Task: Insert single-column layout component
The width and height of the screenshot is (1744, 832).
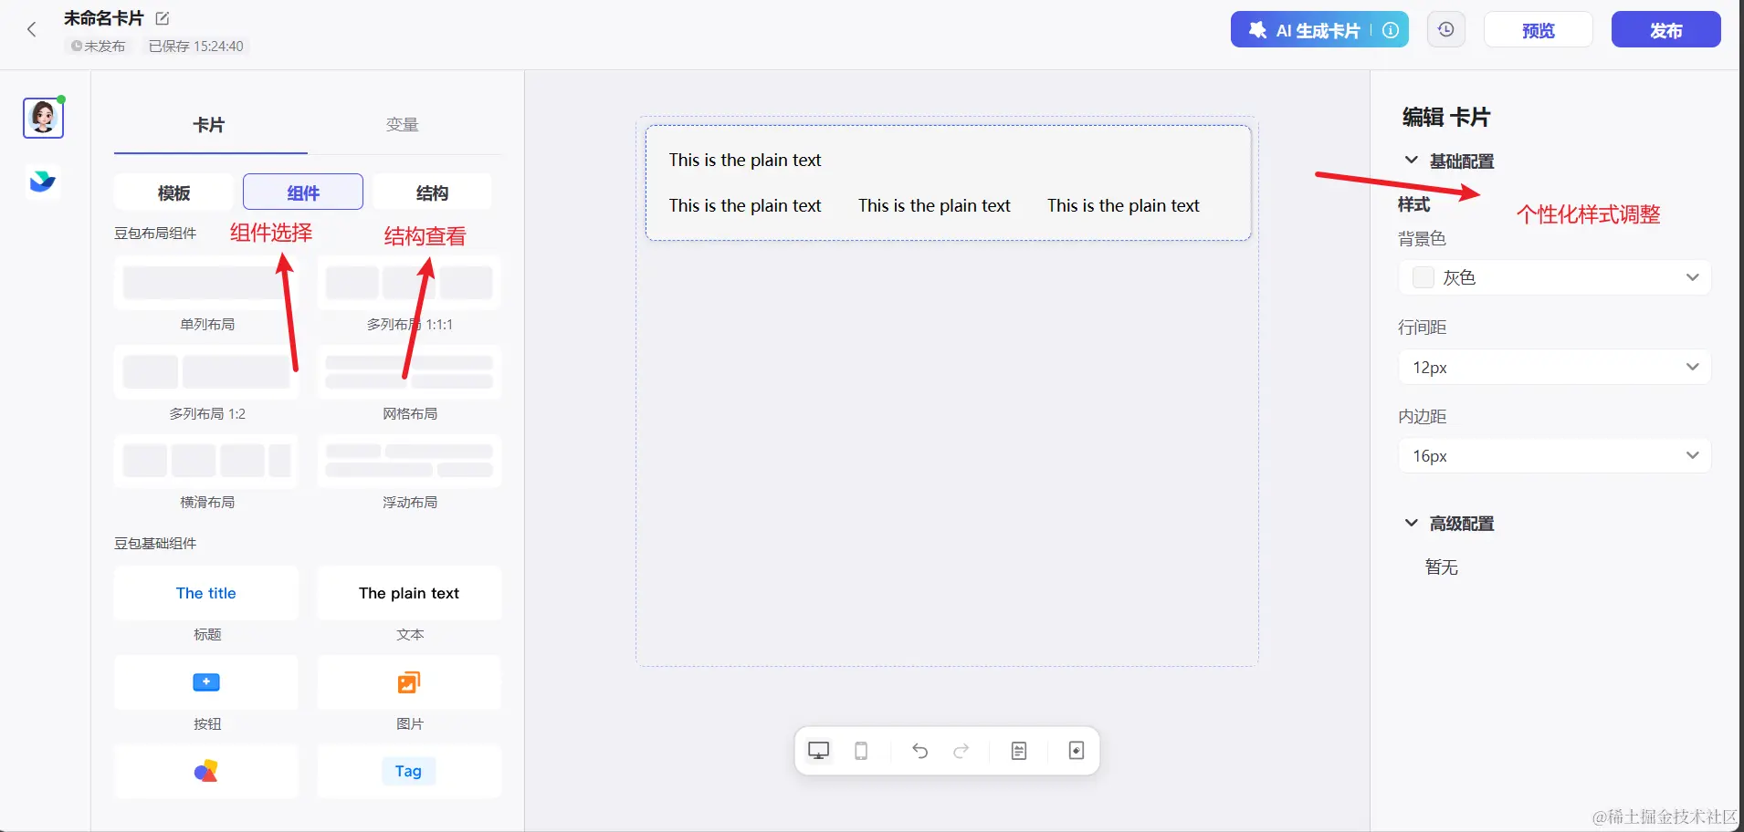Action: (206, 283)
